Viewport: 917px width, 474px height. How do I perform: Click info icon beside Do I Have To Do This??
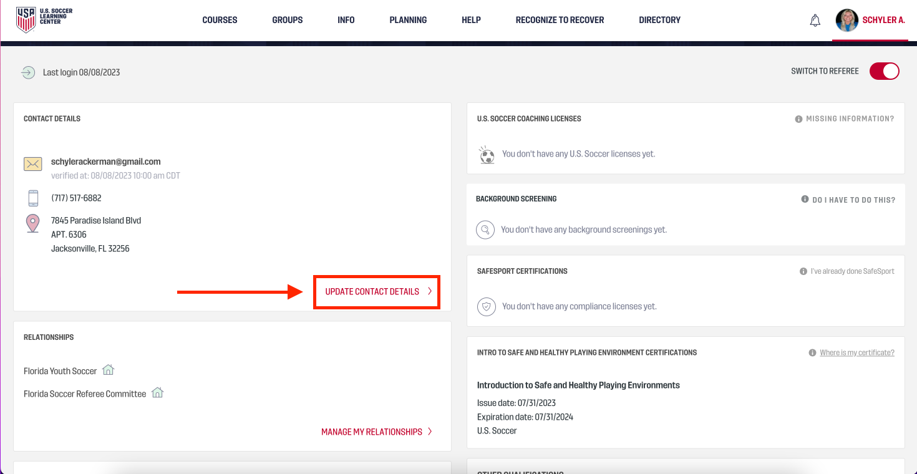click(x=805, y=200)
